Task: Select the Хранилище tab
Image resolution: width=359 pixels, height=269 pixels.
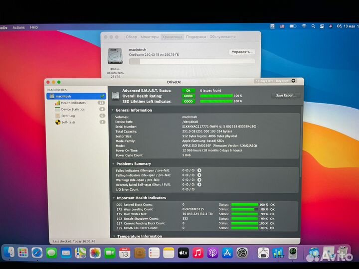Action: tap(172, 37)
